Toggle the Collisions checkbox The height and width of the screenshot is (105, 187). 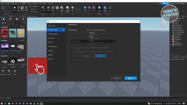coord(30,9)
